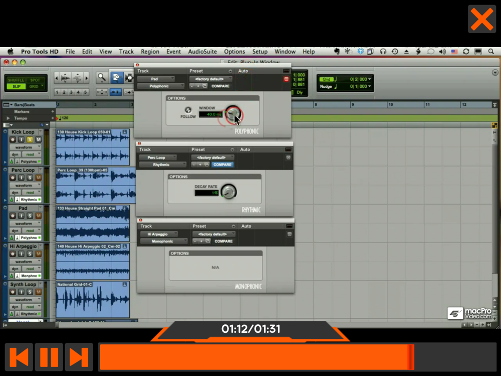This screenshot has height=376, width=501.
Task: Open the Spotlight search icon
Action: (x=491, y=52)
